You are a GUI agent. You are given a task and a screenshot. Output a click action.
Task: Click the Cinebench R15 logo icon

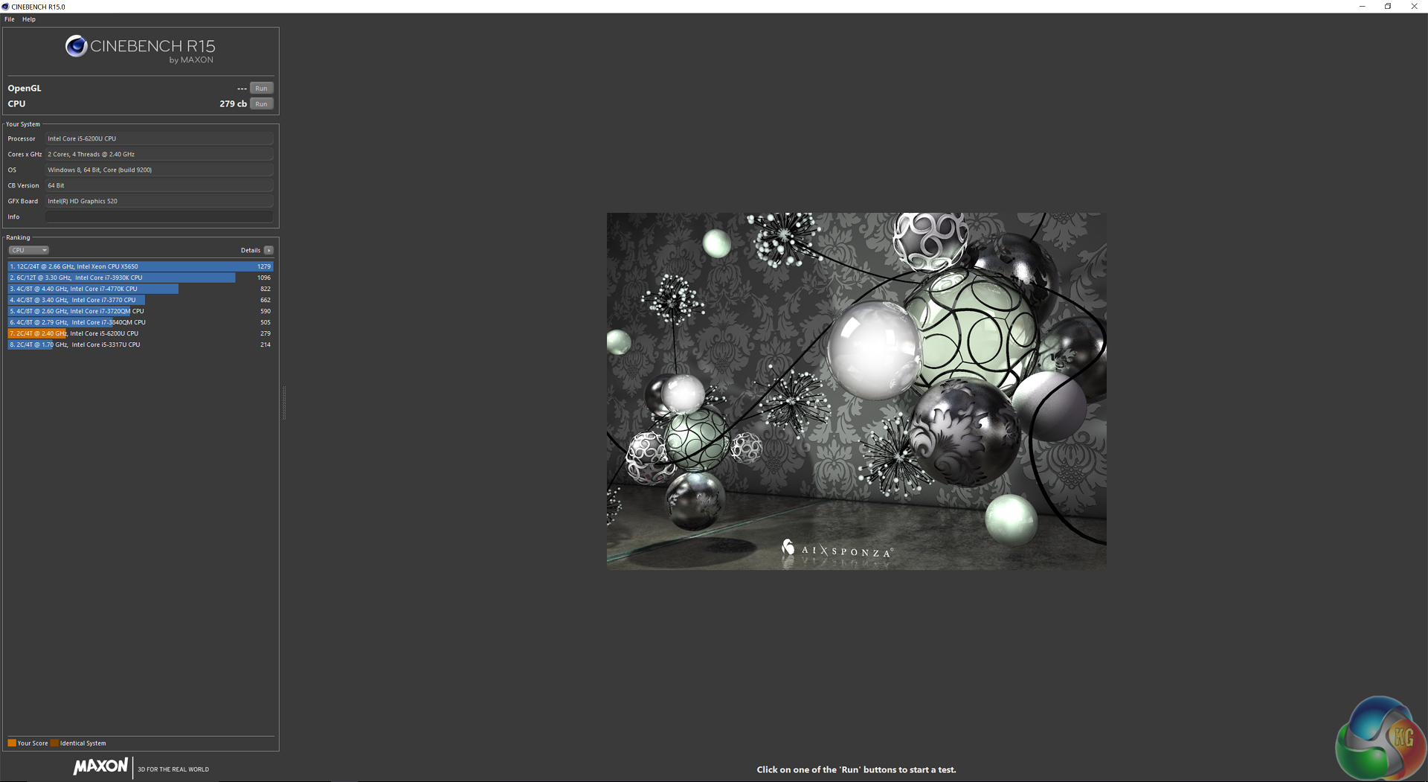[76, 46]
